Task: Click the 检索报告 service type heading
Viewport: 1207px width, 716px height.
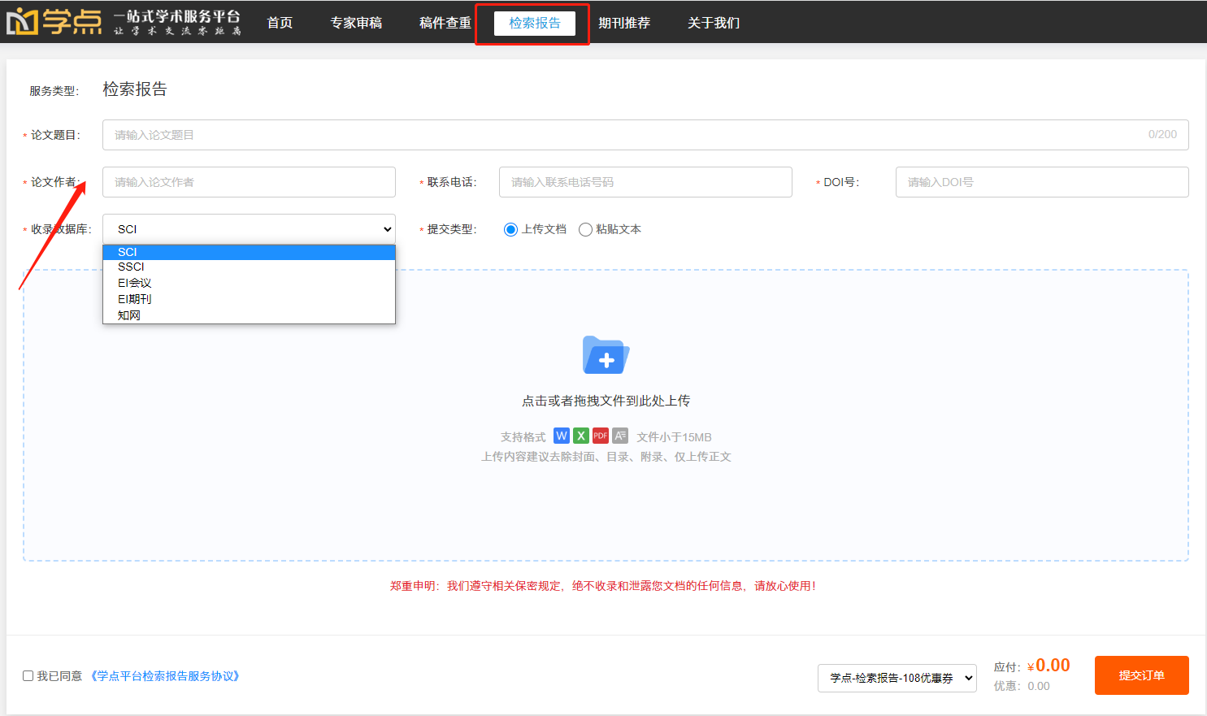Action: pos(135,89)
